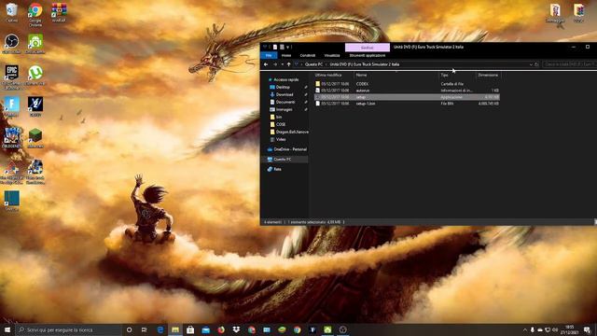Open recent locations dropdown arrow

coord(282,64)
